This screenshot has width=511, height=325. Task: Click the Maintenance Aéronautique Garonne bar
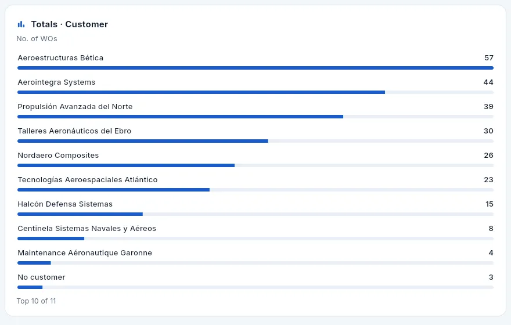click(255, 263)
